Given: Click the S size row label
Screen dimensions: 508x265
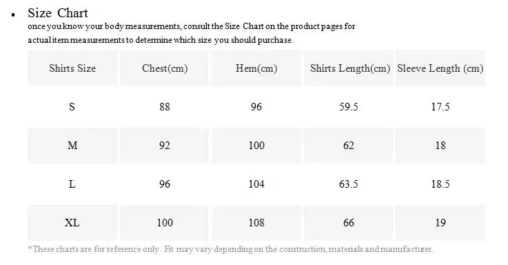Looking at the screenshot, I should tap(72, 107).
